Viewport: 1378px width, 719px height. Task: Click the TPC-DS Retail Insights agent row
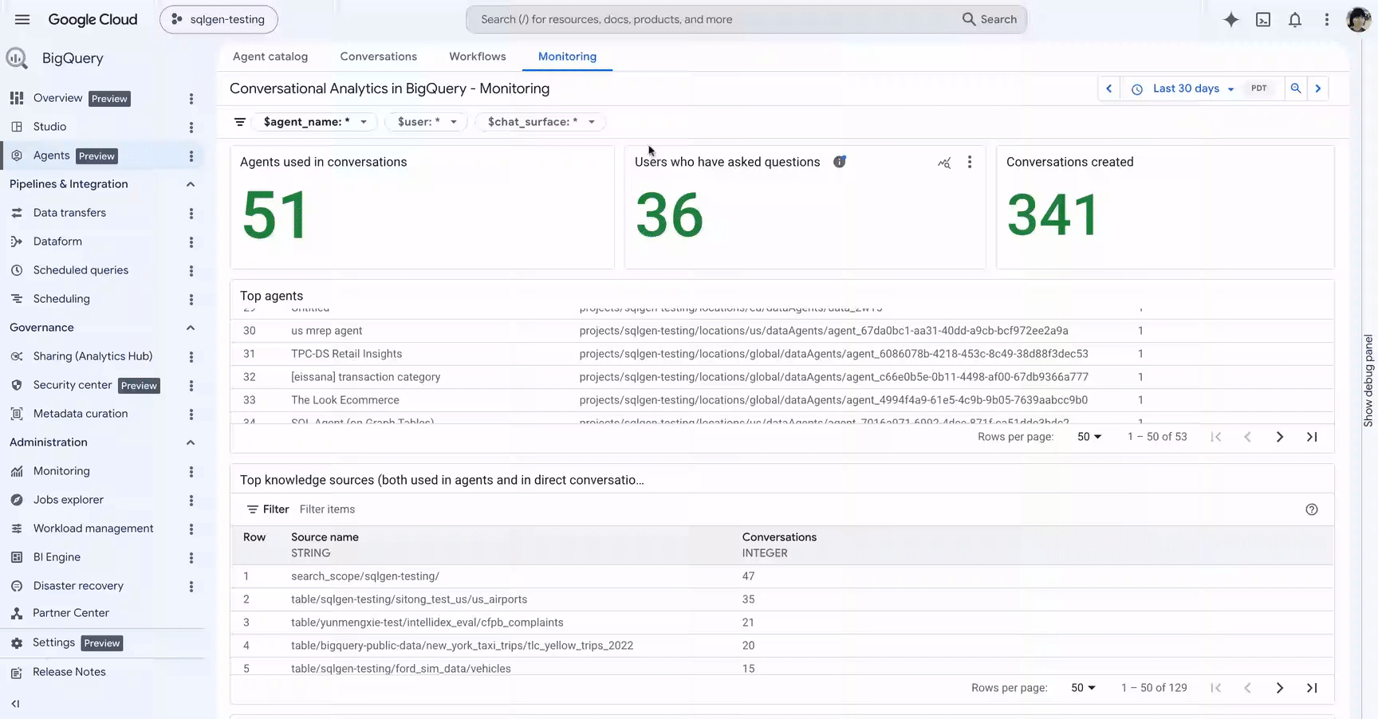(x=782, y=354)
